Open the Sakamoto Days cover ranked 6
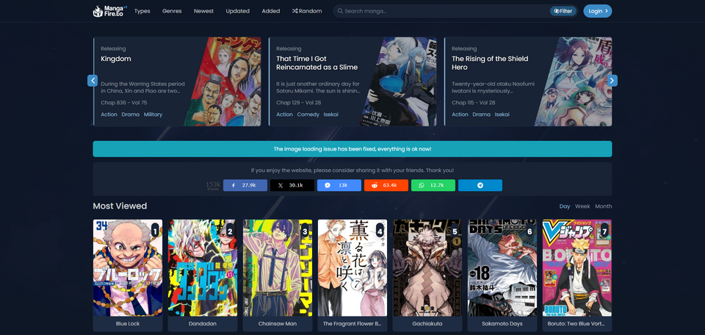Image resolution: width=705 pixels, height=335 pixels. coord(502,268)
